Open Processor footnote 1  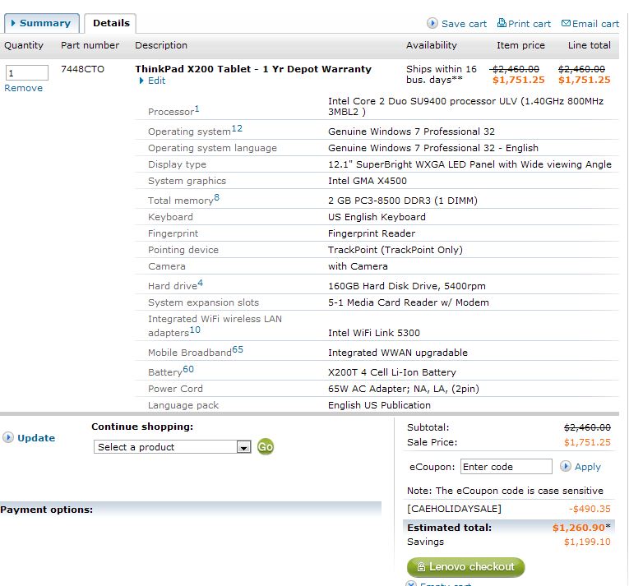pyautogui.click(x=197, y=108)
